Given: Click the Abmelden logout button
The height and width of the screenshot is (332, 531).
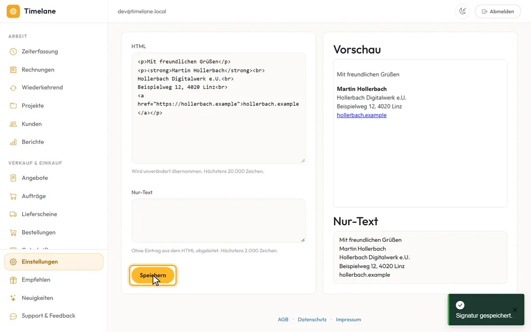Looking at the screenshot, I should 498,11.
